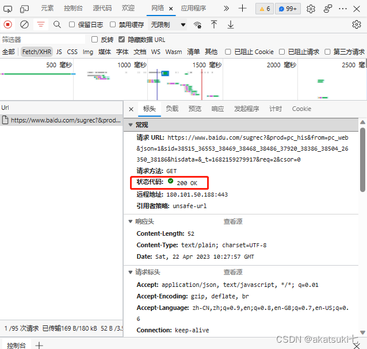Viewport: 367px width, 349px height.
Task: Filter requests by Fetch/XHR
Action: 37,52
